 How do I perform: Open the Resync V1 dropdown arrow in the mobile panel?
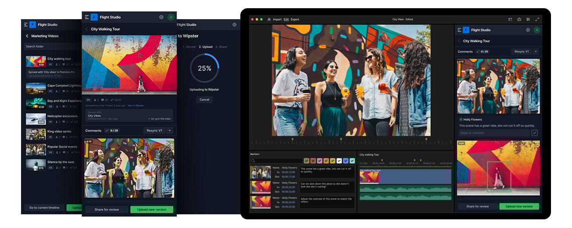(x=169, y=130)
